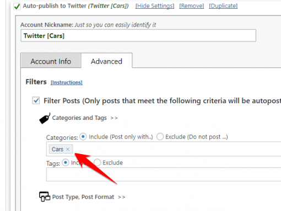Open the Advanced tab
Image resolution: width=281 pixels, height=211 pixels.
tap(106, 61)
